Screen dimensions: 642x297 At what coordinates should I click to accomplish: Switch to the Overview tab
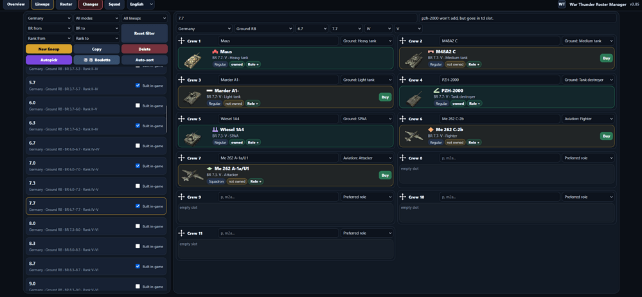pyautogui.click(x=15, y=4)
